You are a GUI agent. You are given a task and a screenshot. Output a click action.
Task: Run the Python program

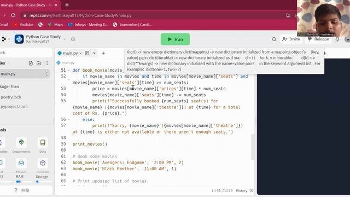[x=175, y=39]
